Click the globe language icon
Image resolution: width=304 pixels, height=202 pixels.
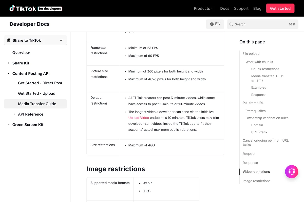click(212, 24)
